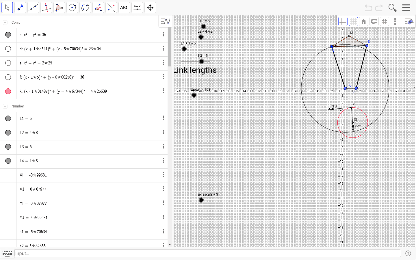Viewport: 416px width, 260px height.
Task: Select the Move Graphics View tool
Action: [x=150, y=8]
